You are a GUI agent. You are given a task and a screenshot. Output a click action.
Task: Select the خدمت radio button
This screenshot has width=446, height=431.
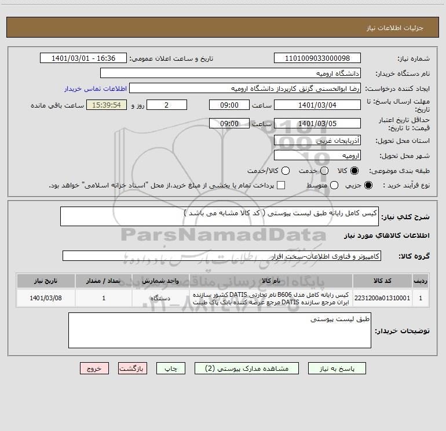coord(324,171)
